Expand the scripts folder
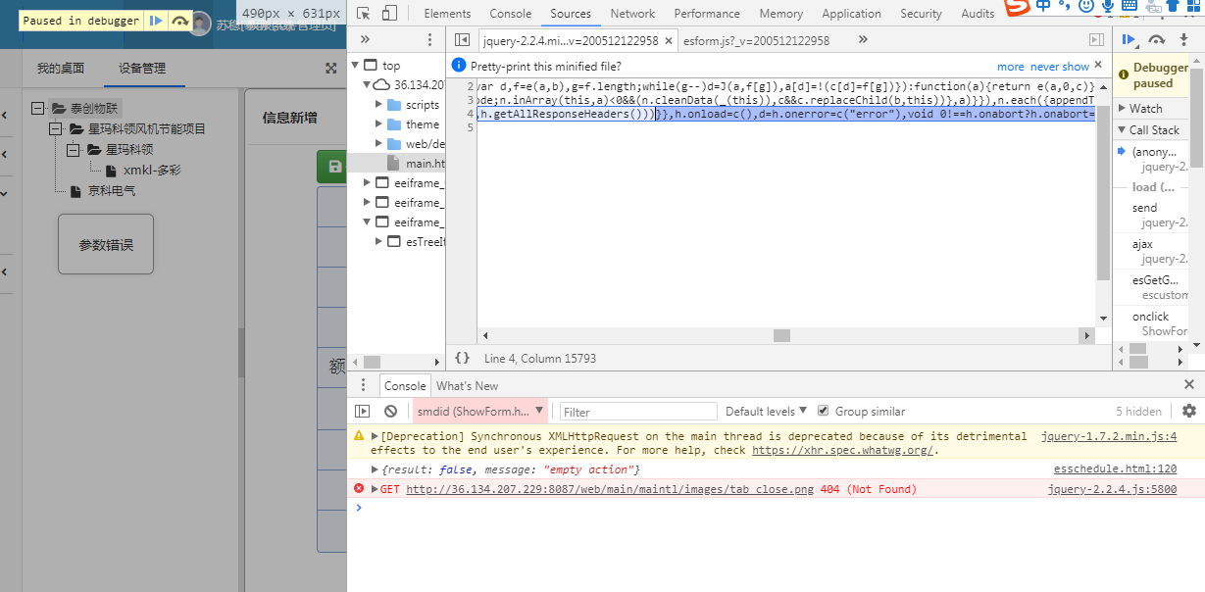 (379, 105)
